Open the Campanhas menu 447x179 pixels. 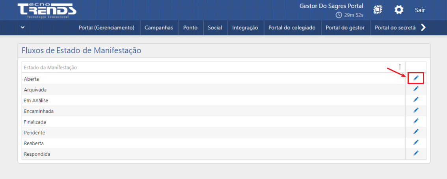coord(159,28)
